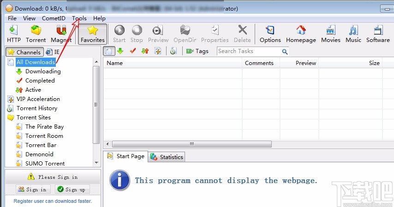Click the HTTP download icon
Viewport: 394px width, 207px height.
click(13, 34)
